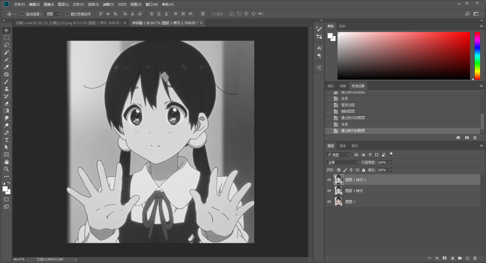Create new snapshot camera icon in History

coord(467,138)
